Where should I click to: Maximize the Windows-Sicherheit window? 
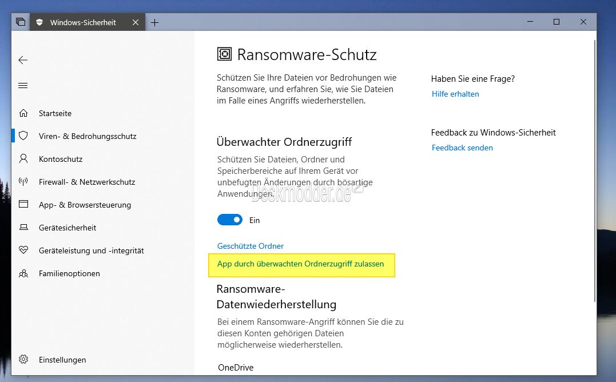point(557,22)
